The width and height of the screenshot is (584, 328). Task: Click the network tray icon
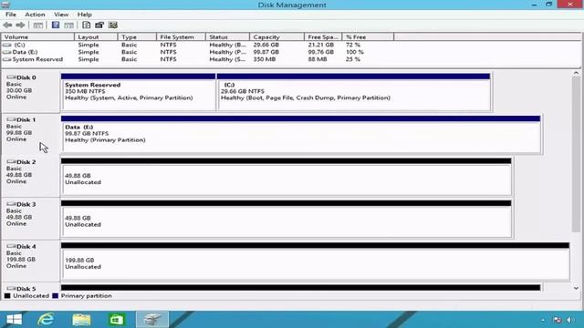[x=558, y=320]
